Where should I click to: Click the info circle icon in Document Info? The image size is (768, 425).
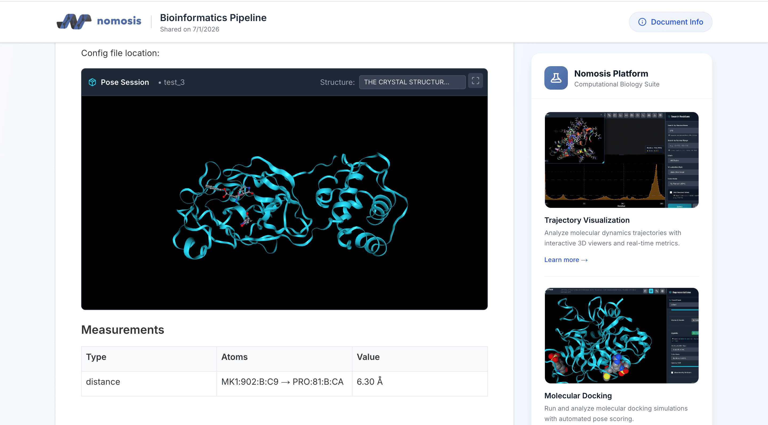(642, 22)
